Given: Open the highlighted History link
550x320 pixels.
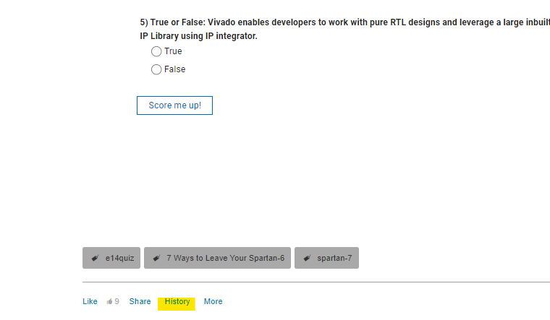Looking at the screenshot, I should (x=177, y=301).
